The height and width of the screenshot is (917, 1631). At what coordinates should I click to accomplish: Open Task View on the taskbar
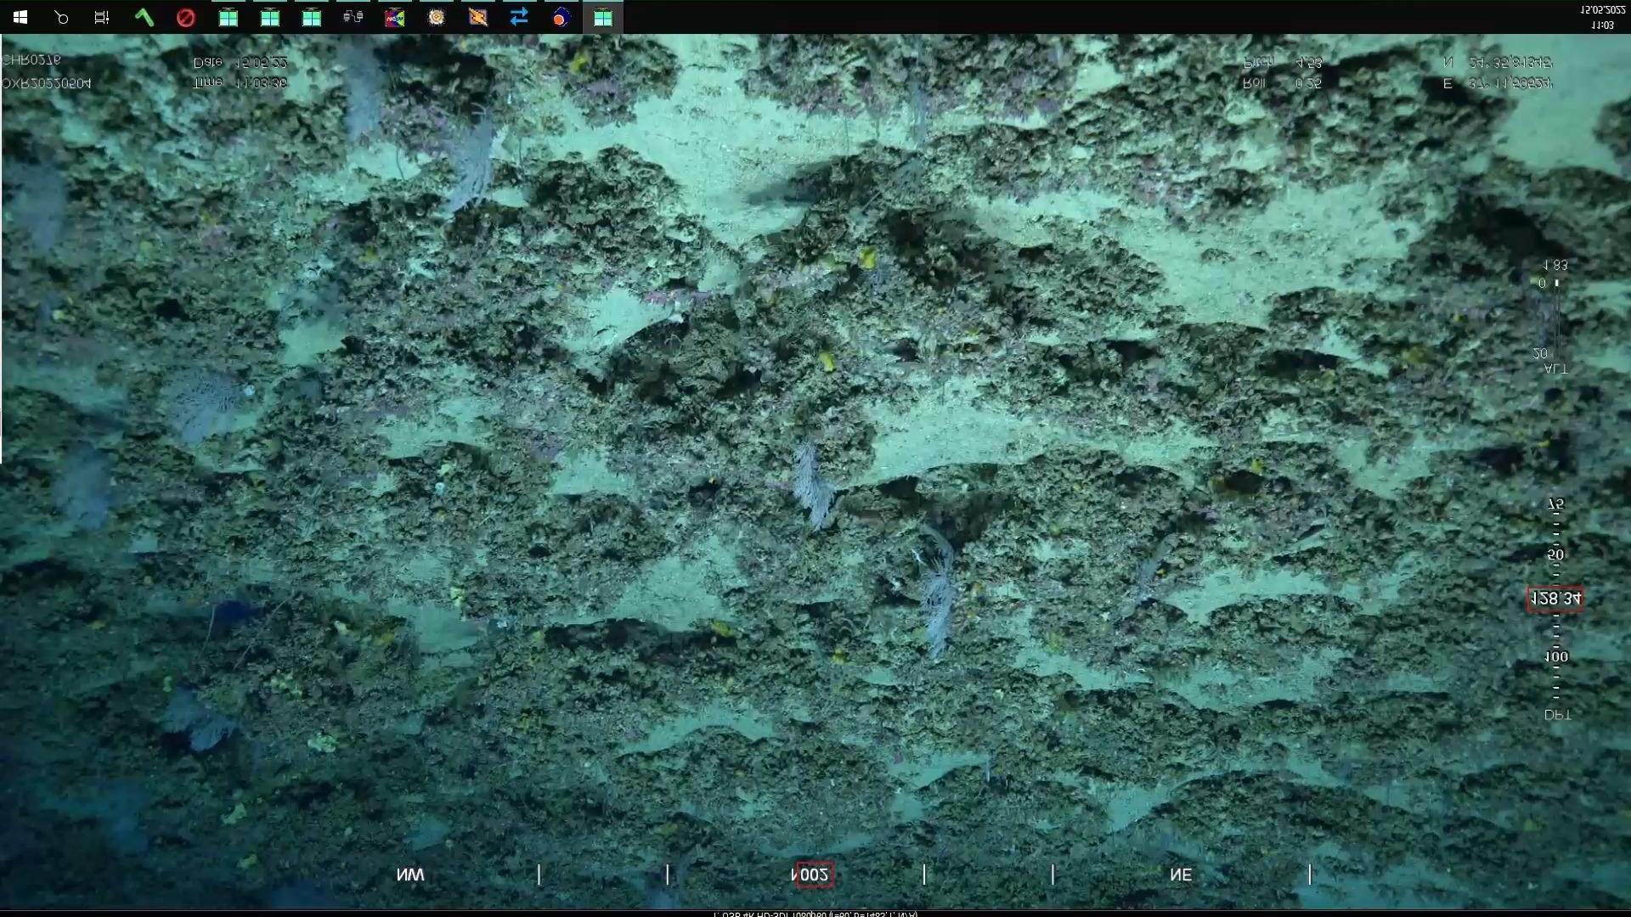click(102, 17)
